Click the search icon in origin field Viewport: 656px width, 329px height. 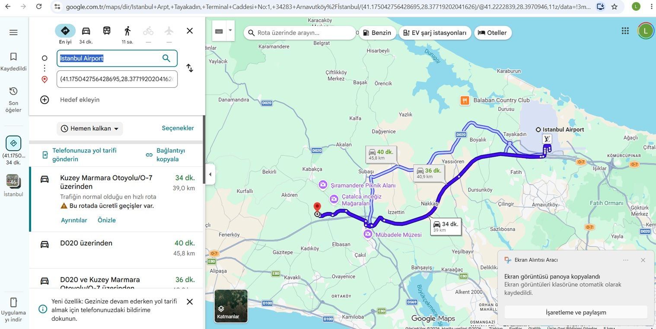click(166, 58)
